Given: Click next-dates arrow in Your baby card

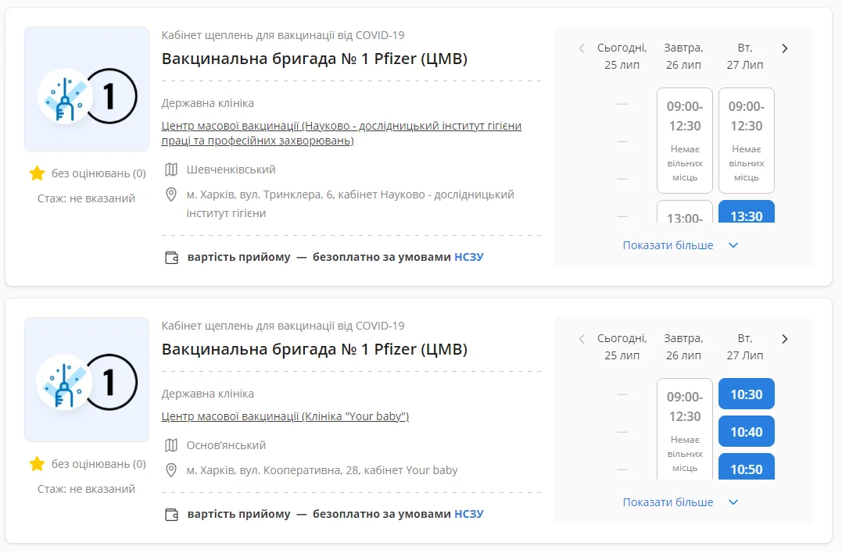Looking at the screenshot, I should pyautogui.click(x=785, y=339).
